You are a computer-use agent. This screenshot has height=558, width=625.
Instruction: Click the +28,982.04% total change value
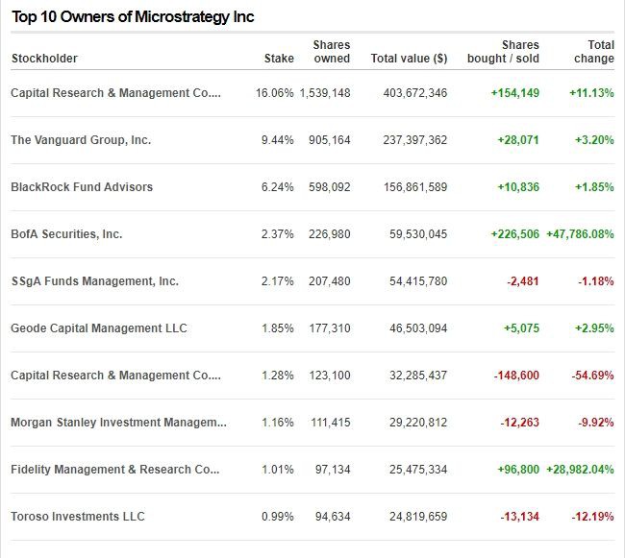point(579,470)
